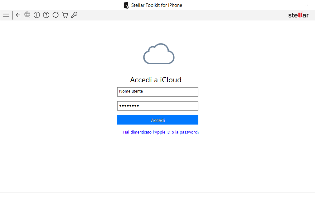Open the hamburger menu
The height and width of the screenshot is (214, 315).
tap(6, 15)
